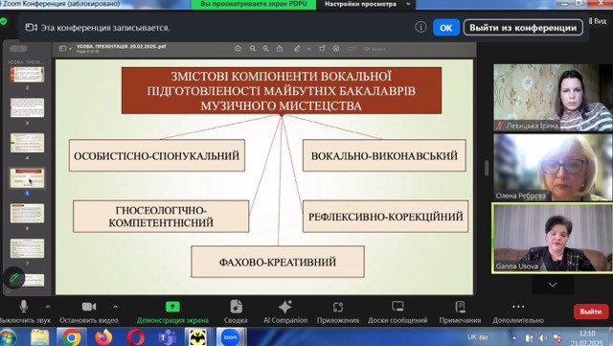Click the OK button in recording notice

[446, 28]
